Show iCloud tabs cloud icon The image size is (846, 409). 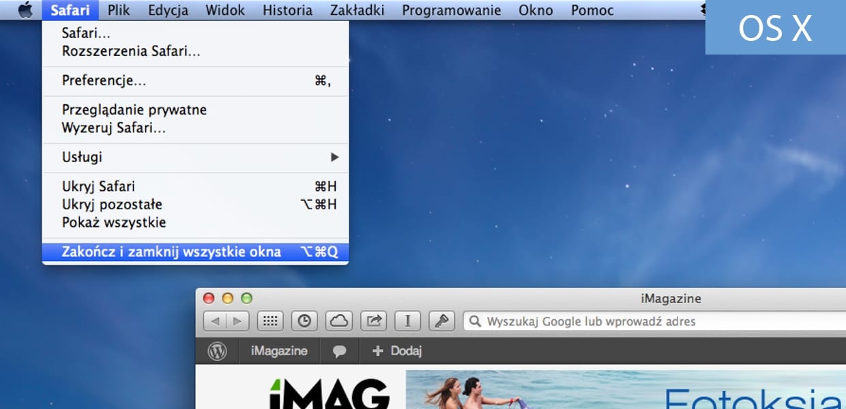(x=339, y=321)
